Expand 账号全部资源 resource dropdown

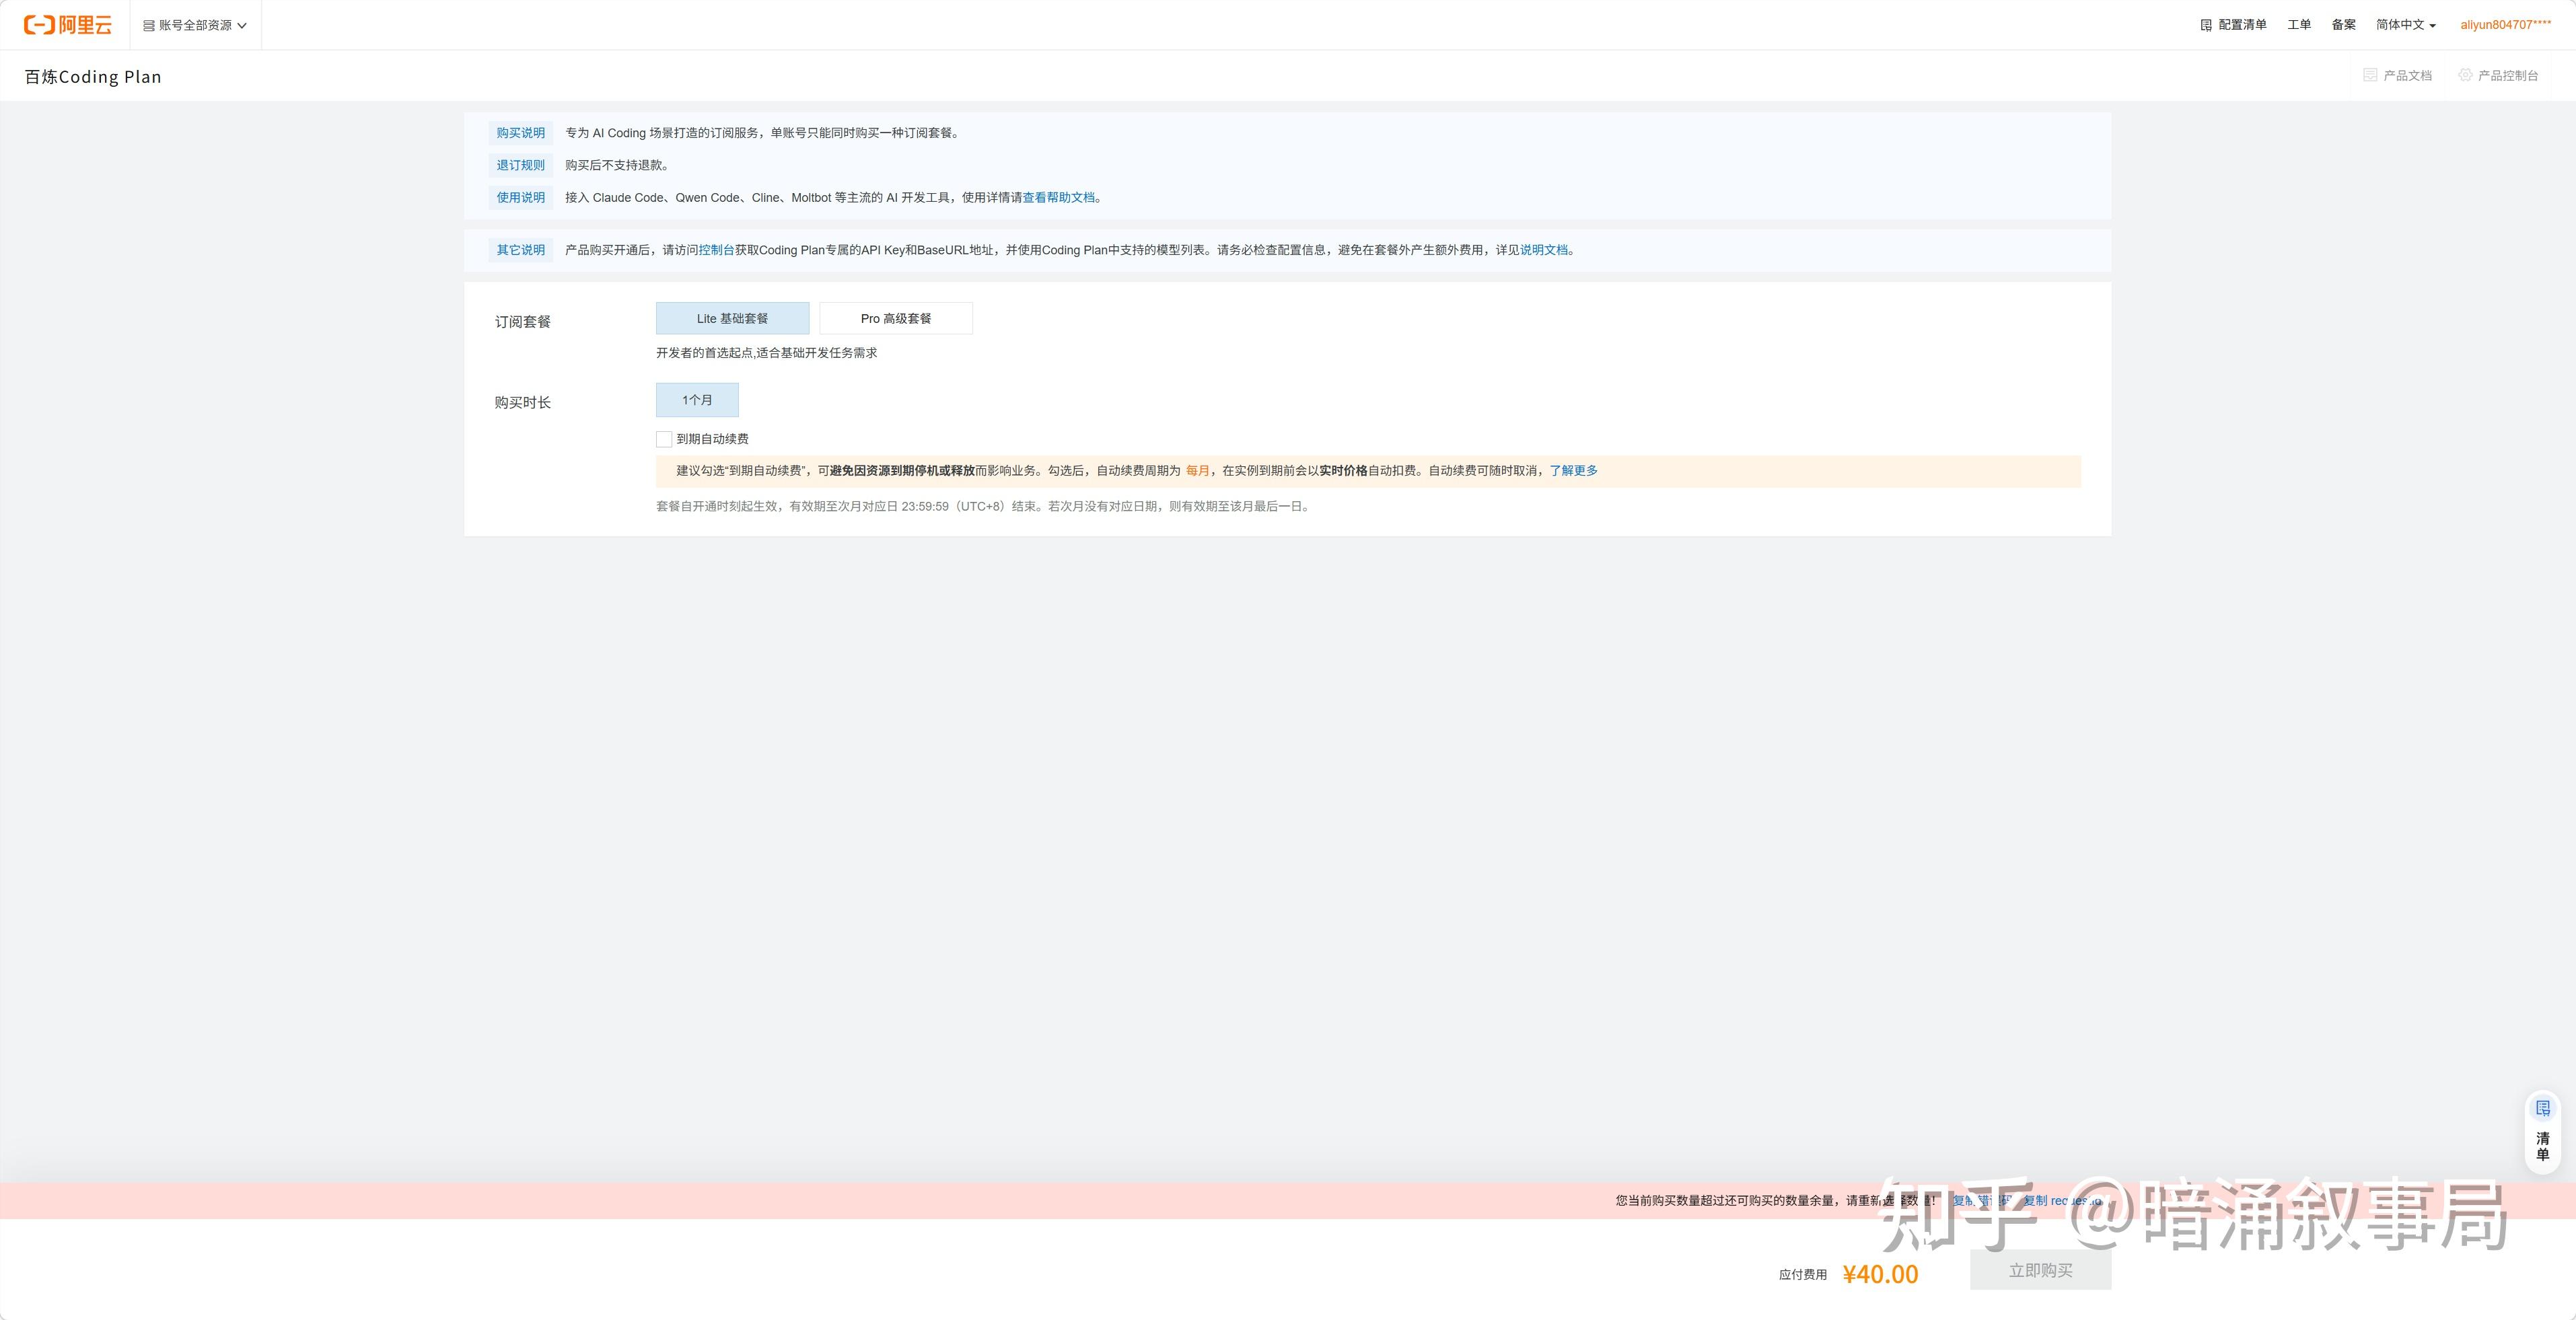tap(195, 25)
